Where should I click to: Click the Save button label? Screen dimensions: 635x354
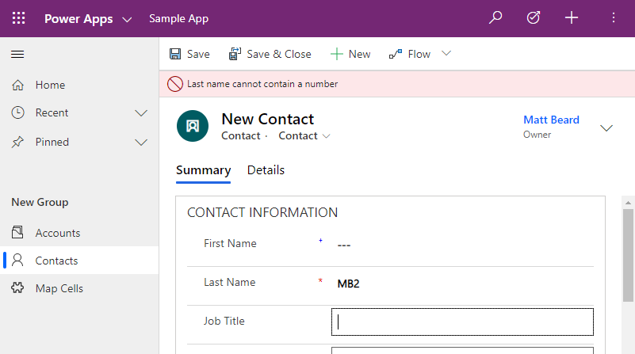click(198, 54)
